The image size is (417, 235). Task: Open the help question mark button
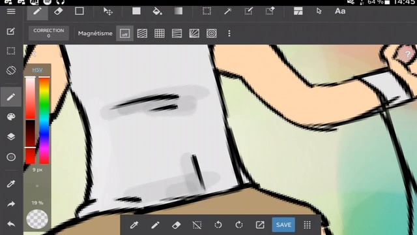tap(407, 55)
